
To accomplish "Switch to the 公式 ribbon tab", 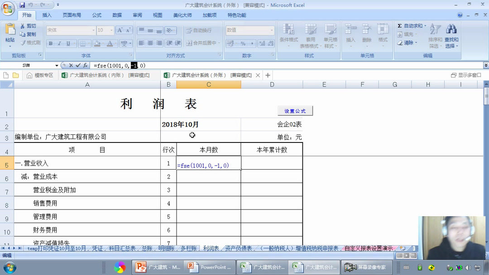I will pyautogui.click(x=96, y=14).
